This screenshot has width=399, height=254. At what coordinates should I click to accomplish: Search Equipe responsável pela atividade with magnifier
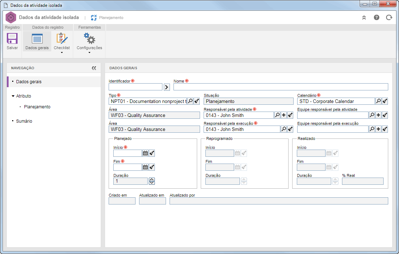pyautogui.click(x=372, y=115)
